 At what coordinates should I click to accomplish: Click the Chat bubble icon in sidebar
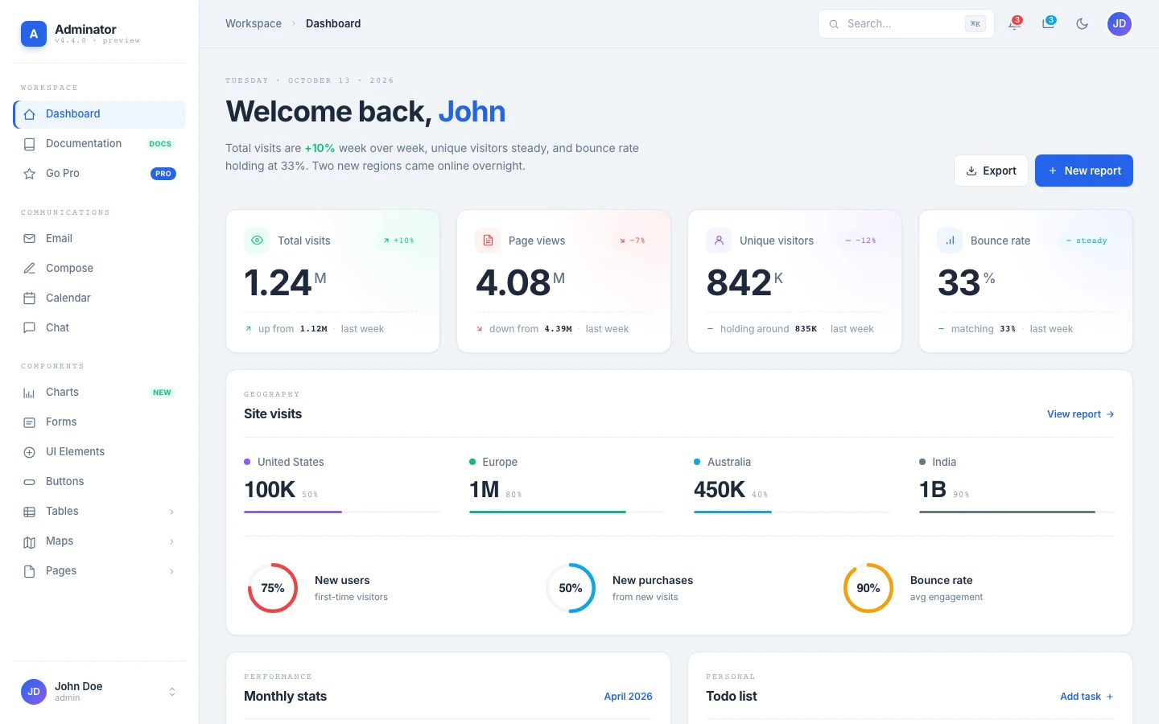pyautogui.click(x=30, y=328)
